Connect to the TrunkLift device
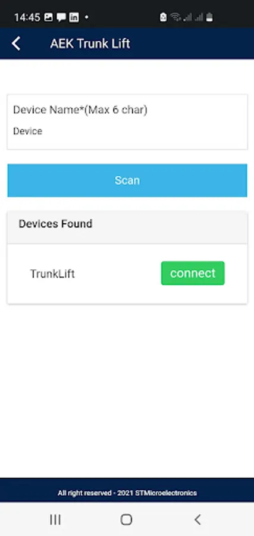The image size is (254, 536). [193, 273]
